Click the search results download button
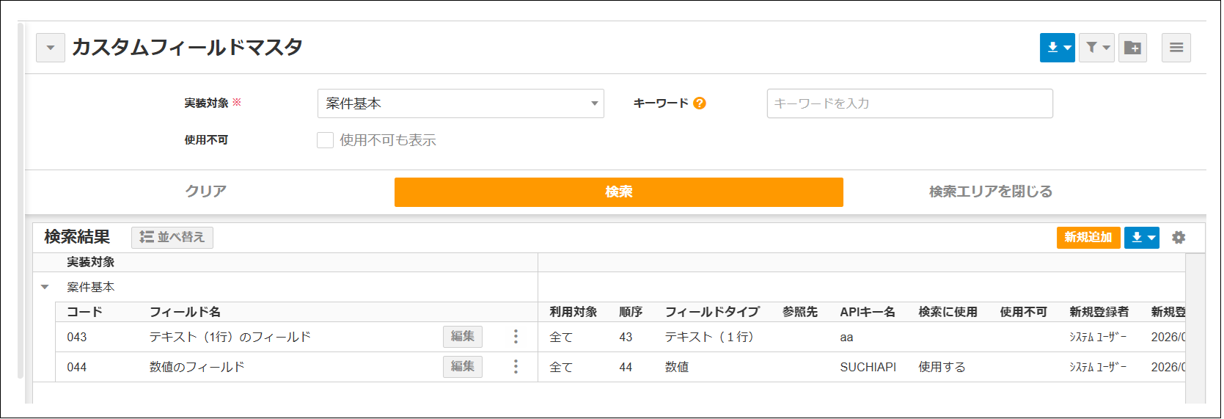The image size is (1224, 419). point(1141,238)
